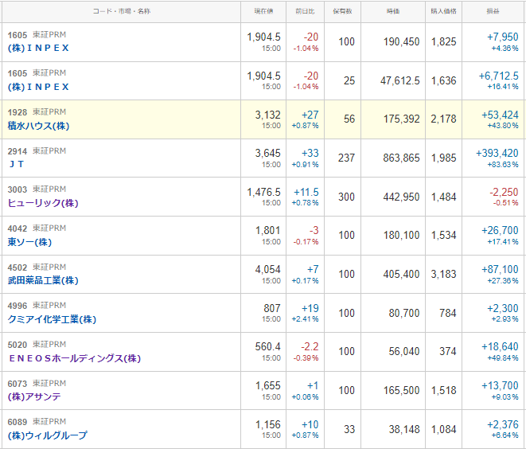Click current price 1,655 for アサンテ
Screen dimensions: 526x449
267,385
